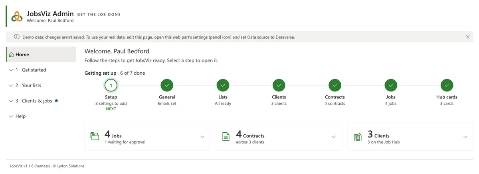Click '4 jobs' under Jobs step
479x174 pixels.
pos(390,103)
